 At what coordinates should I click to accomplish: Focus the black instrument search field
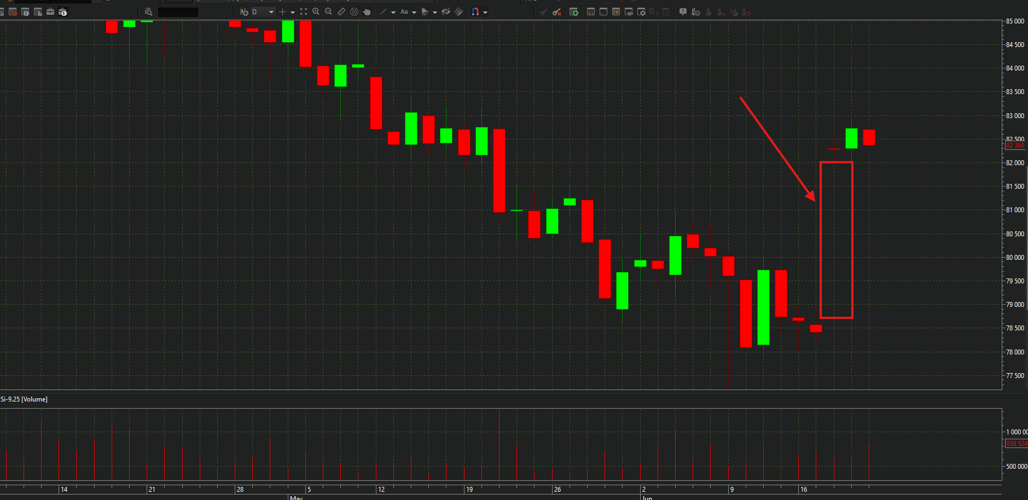(178, 12)
